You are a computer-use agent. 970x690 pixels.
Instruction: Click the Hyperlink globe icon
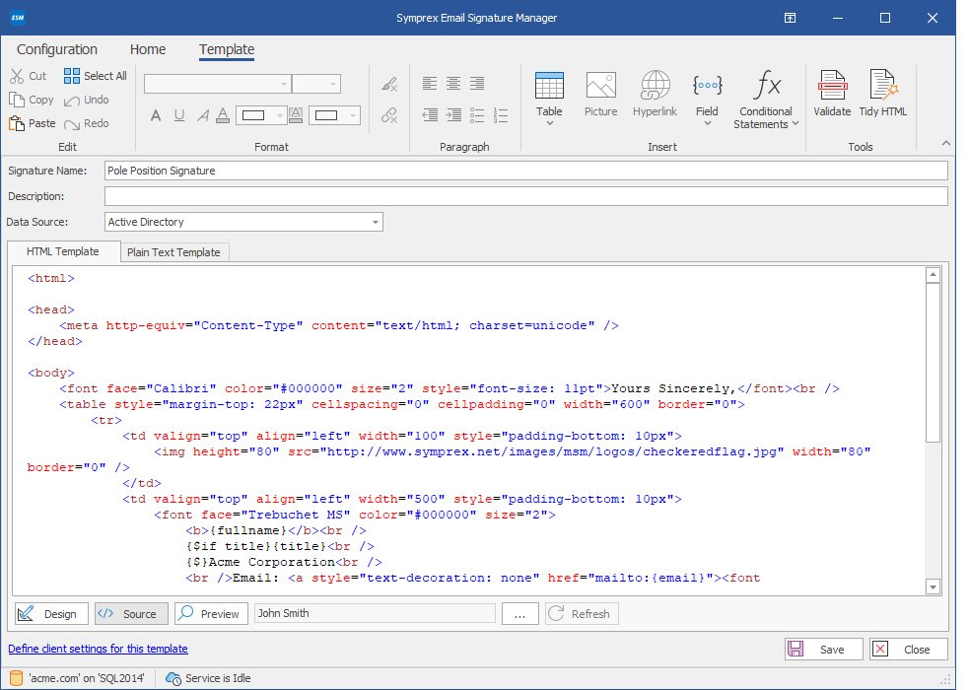point(655,86)
